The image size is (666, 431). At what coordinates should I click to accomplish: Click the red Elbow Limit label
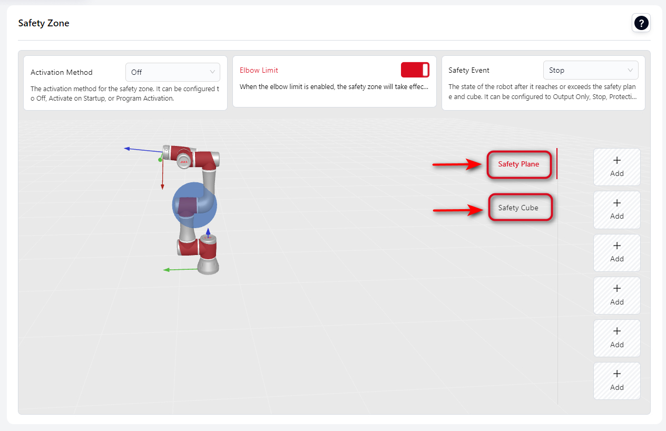click(259, 70)
